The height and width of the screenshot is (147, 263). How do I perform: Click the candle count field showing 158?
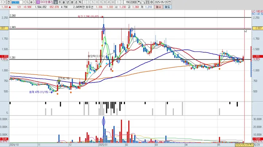click(127, 2)
